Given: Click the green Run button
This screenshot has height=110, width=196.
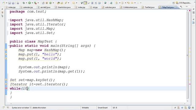Looking at the screenshot, I should (29, 3).
